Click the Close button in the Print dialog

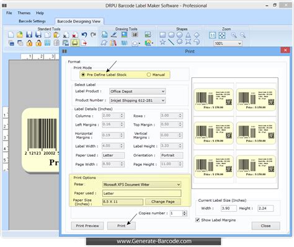[x=265, y=226]
